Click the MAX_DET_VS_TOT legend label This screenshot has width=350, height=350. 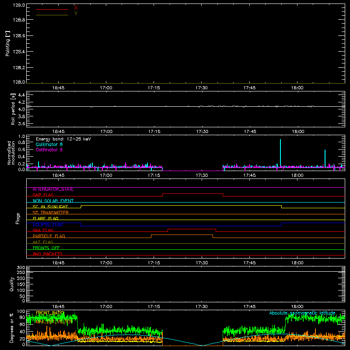54,322
